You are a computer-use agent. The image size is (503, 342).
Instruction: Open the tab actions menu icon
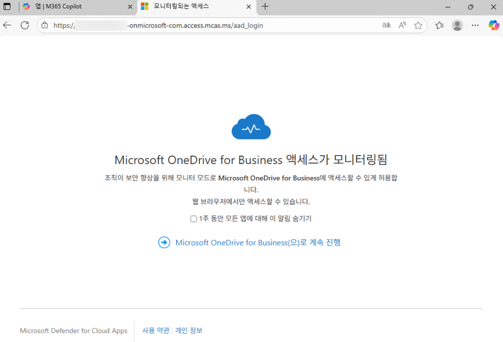click(x=7, y=6)
